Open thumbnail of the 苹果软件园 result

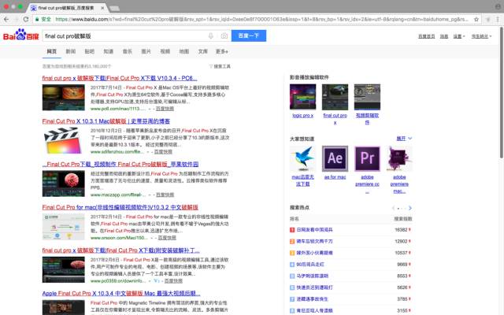(x=63, y=183)
